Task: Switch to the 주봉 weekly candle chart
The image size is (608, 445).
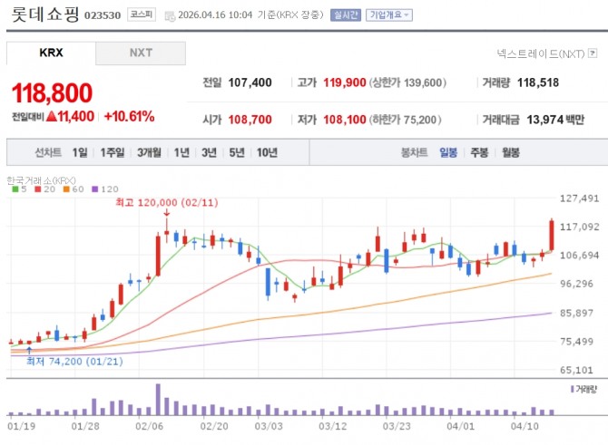Action: (x=478, y=152)
